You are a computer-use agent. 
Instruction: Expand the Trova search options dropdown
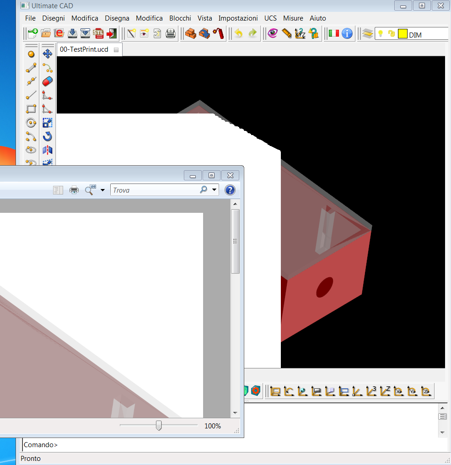tap(214, 190)
